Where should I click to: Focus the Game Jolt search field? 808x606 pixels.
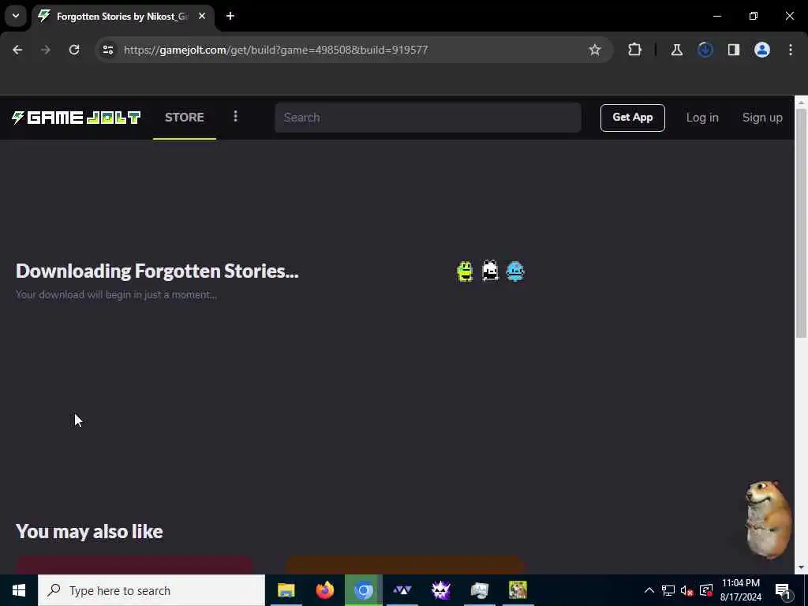coord(428,118)
